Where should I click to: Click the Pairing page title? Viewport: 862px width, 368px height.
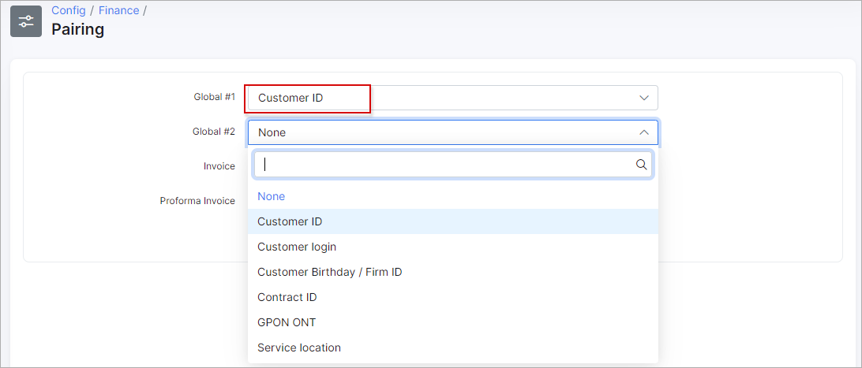78,29
